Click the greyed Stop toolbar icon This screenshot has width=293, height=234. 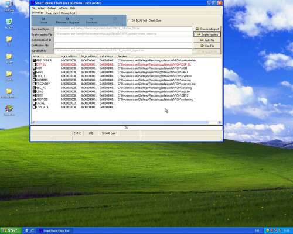(115, 20)
